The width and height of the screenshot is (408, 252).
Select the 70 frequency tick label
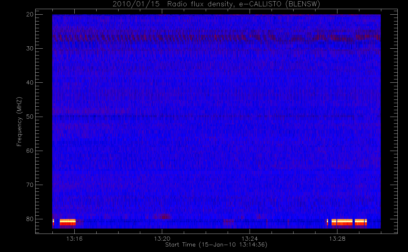coord(30,185)
